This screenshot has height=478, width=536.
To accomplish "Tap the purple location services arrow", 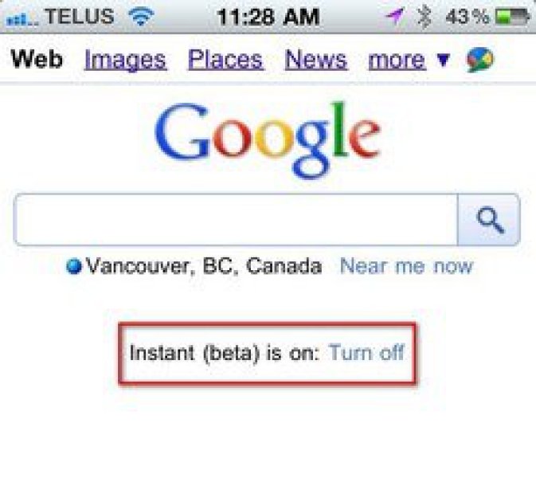I will pos(395,16).
